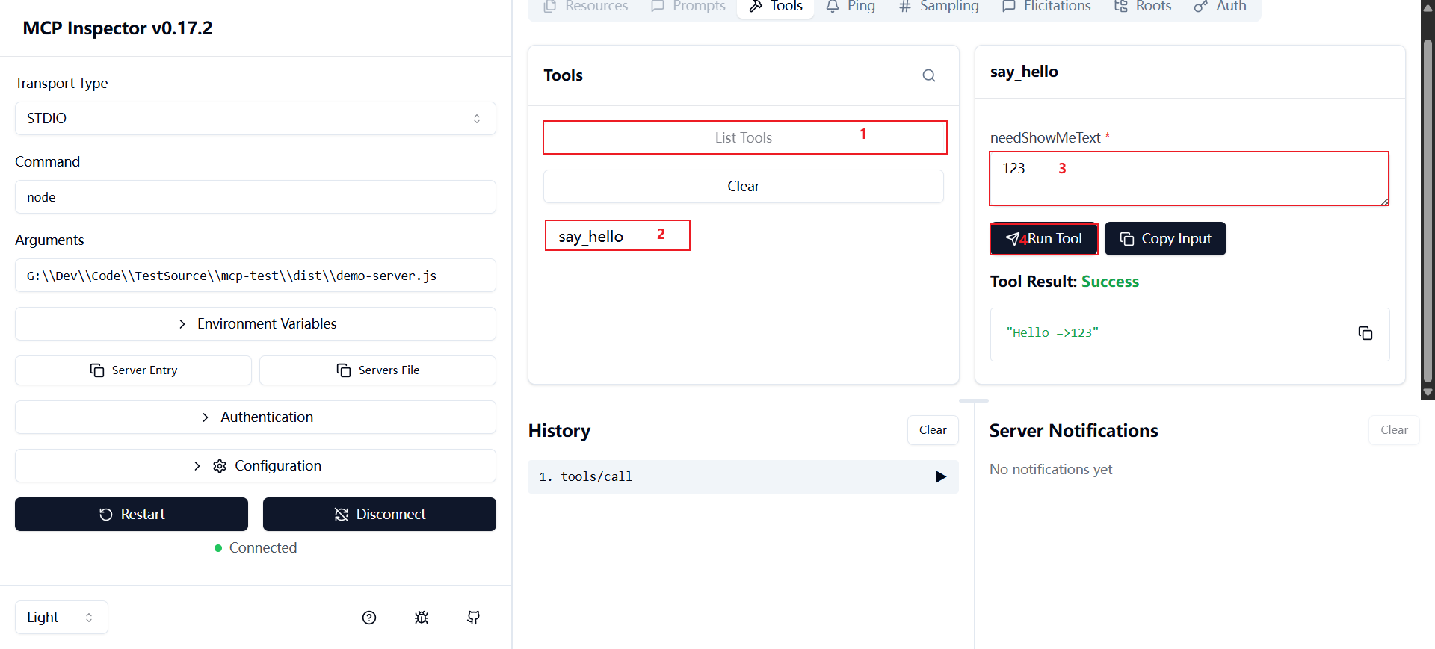
Task: Open the Transport Type STDIO dropdown
Action: pos(256,119)
